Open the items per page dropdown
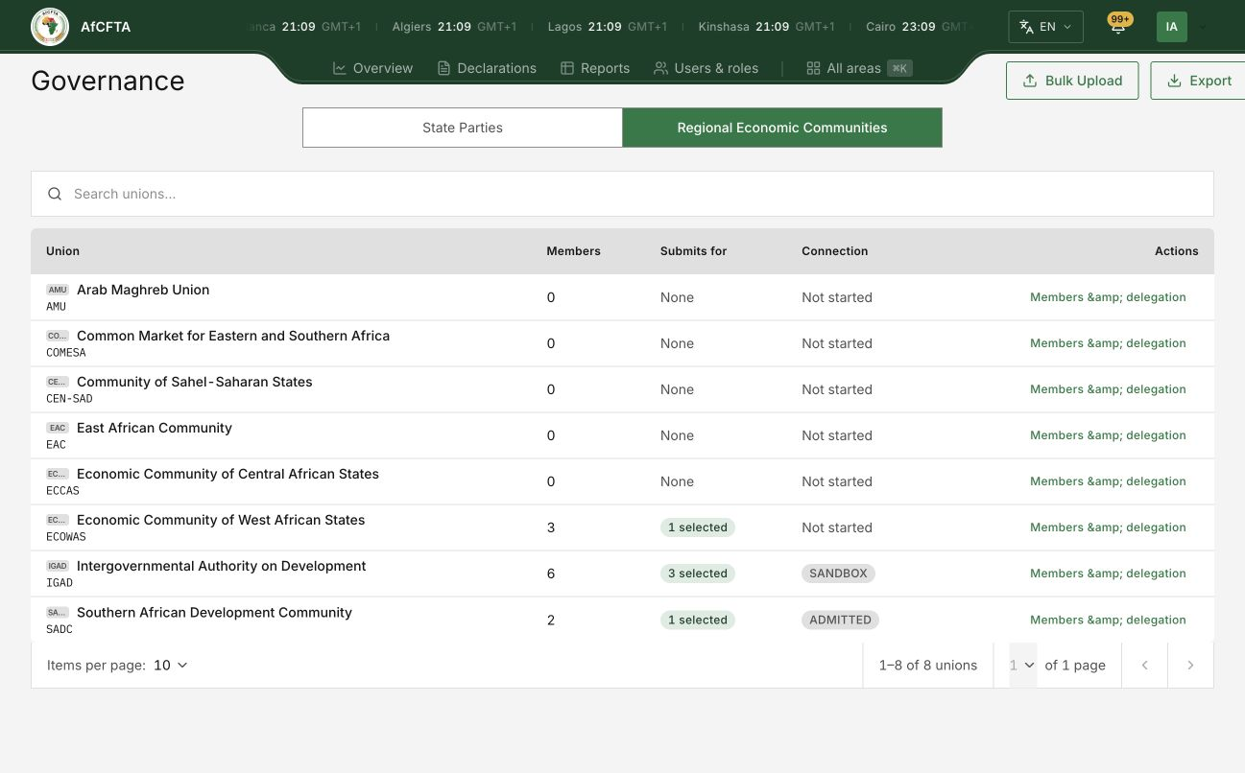1245x773 pixels. (x=170, y=665)
